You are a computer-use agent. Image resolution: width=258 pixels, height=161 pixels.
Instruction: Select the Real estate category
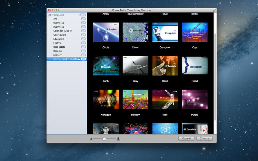(x=59, y=47)
